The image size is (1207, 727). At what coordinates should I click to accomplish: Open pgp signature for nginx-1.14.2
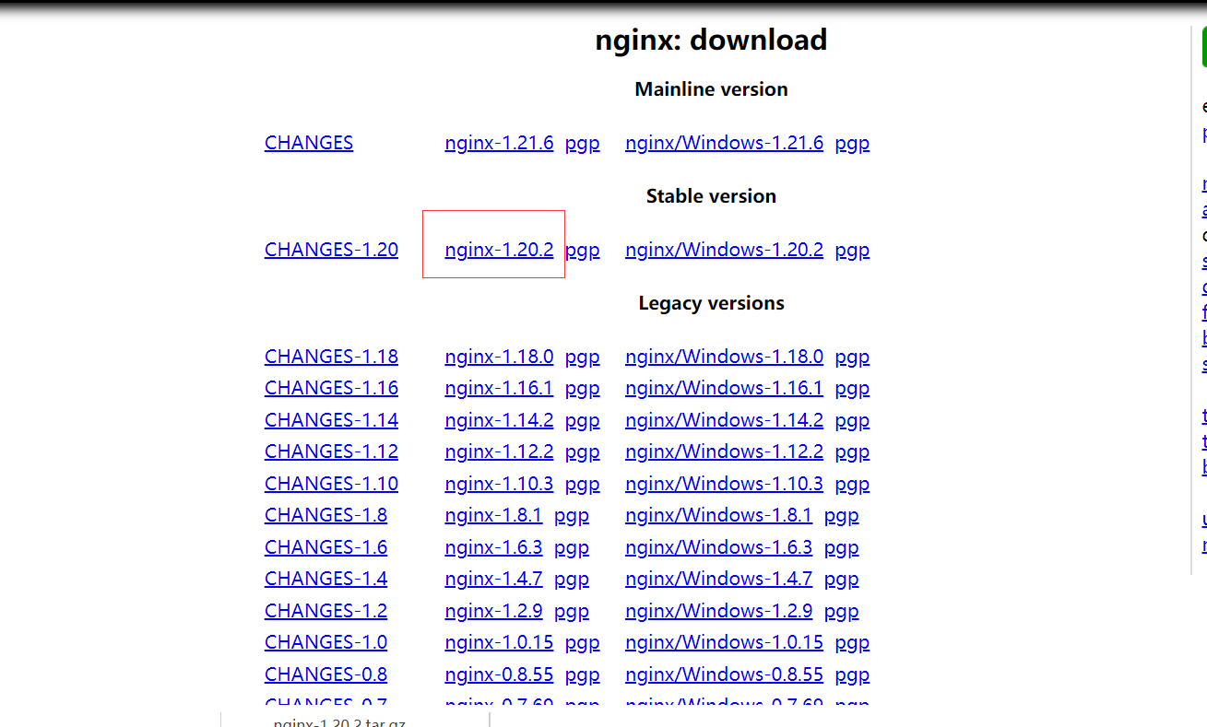click(582, 420)
